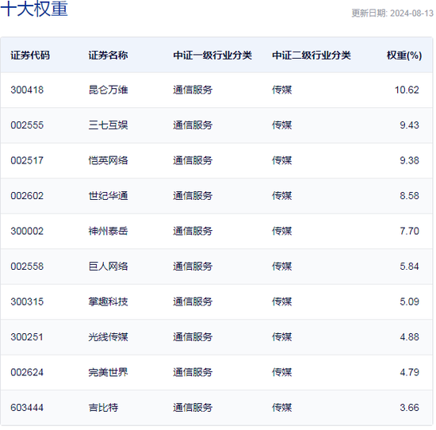The width and height of the screenshot is (436, 430).
Task: Click weight value 3.66
Action: pyautogui.click(x=409, y=408)
